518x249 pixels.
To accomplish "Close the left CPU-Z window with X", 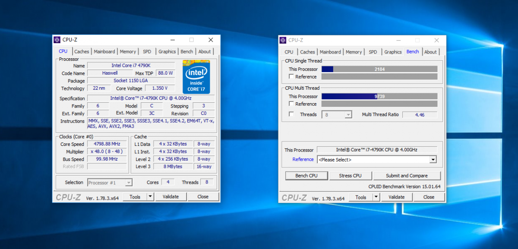I will 211,40.
